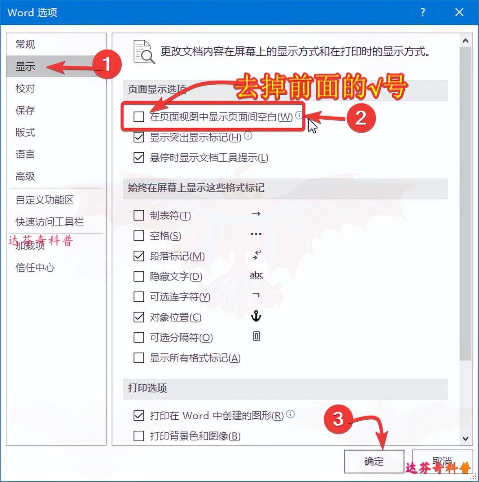Image resolution: width=479 pixels, height=482 pixels.
Task: Switch to the 校对 category
Action: [x=25, y=88]
